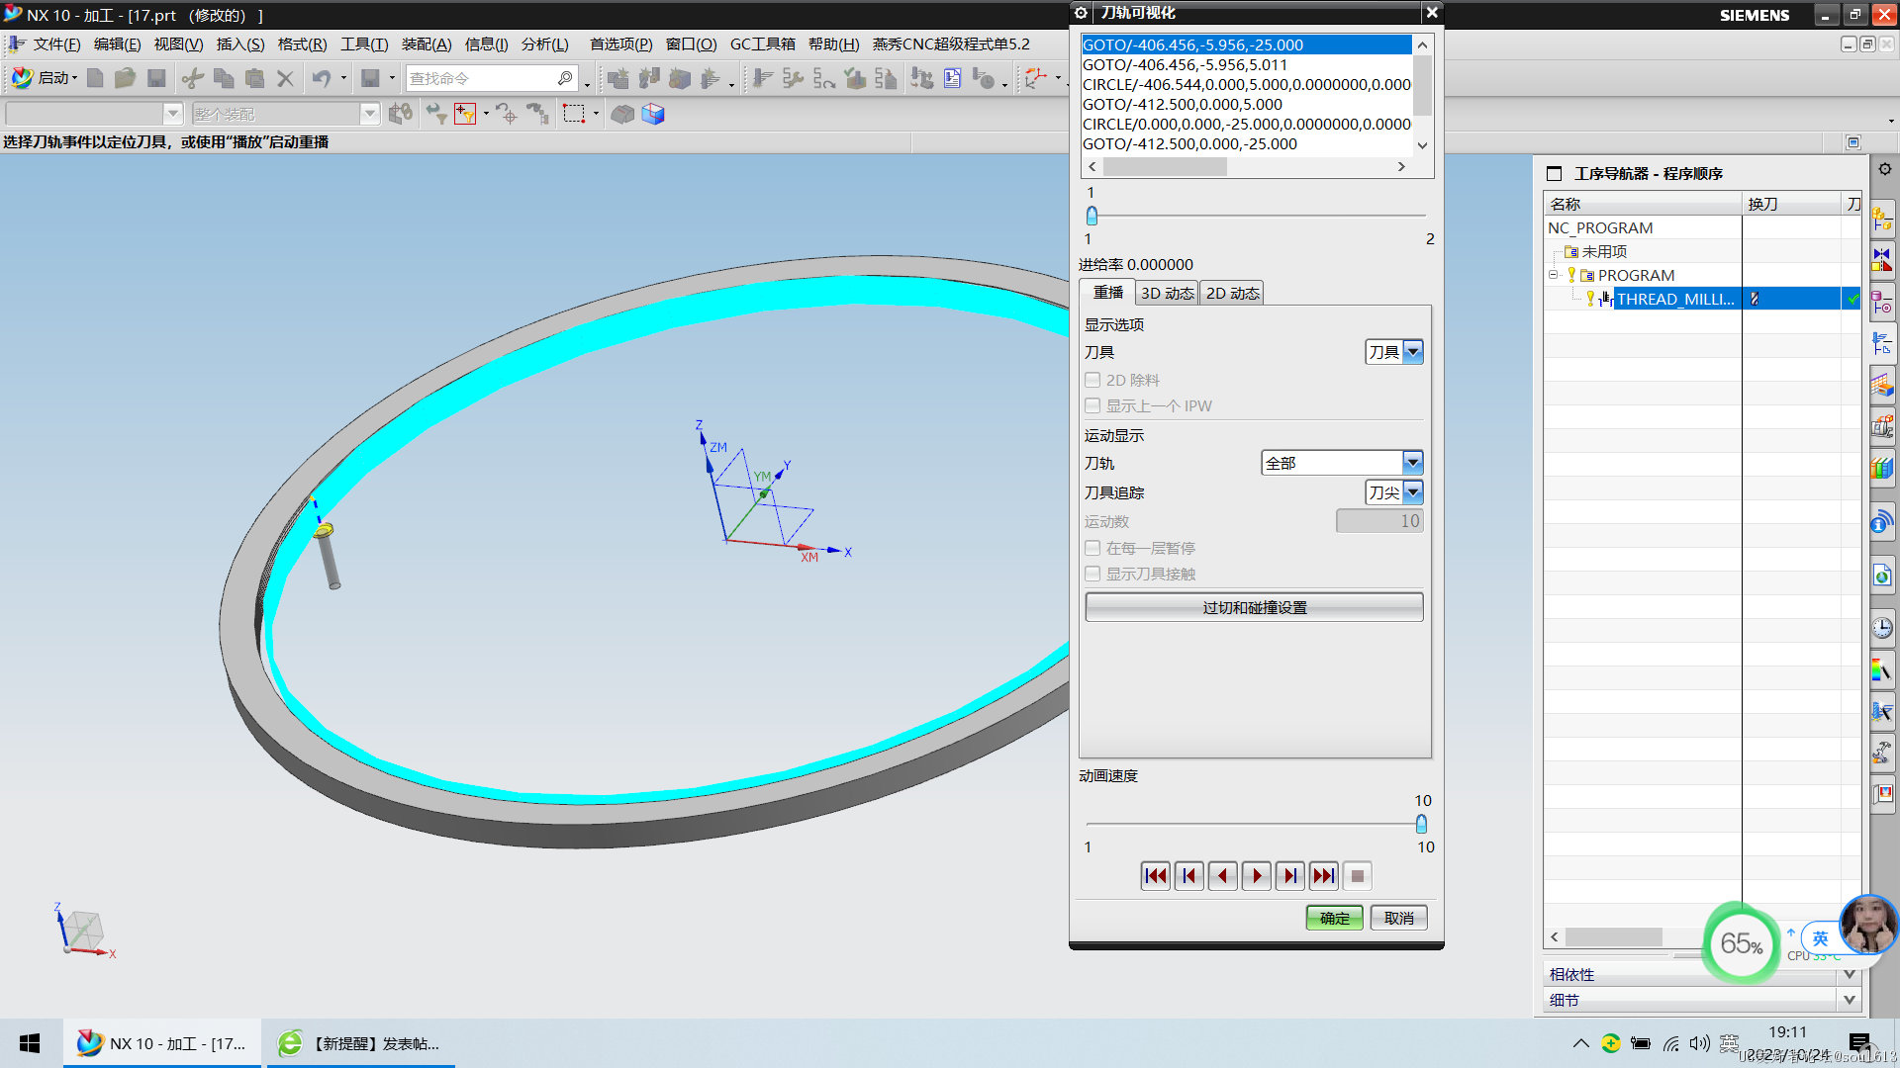Click the stop playback button
This screenshot has width=1900, height=1068.
click(1358, 875)
